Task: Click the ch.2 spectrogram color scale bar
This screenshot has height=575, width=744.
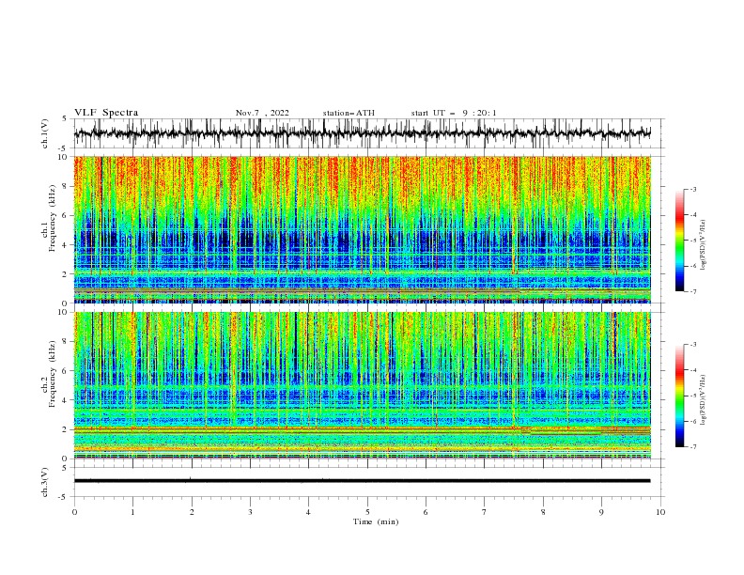Action: 680,396
